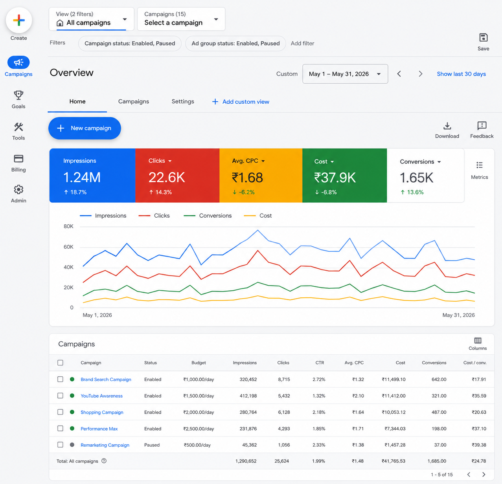Click house icon in All campaigns view
The image size is (502, 484).
(60, 23)
